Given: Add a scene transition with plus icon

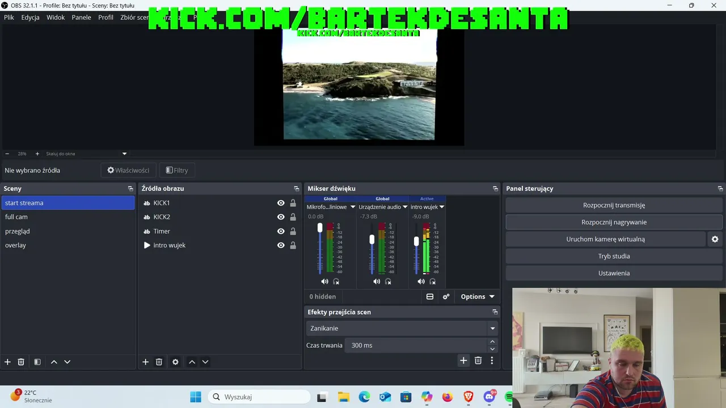Looking at the screenshot, I should click(463, 360).
